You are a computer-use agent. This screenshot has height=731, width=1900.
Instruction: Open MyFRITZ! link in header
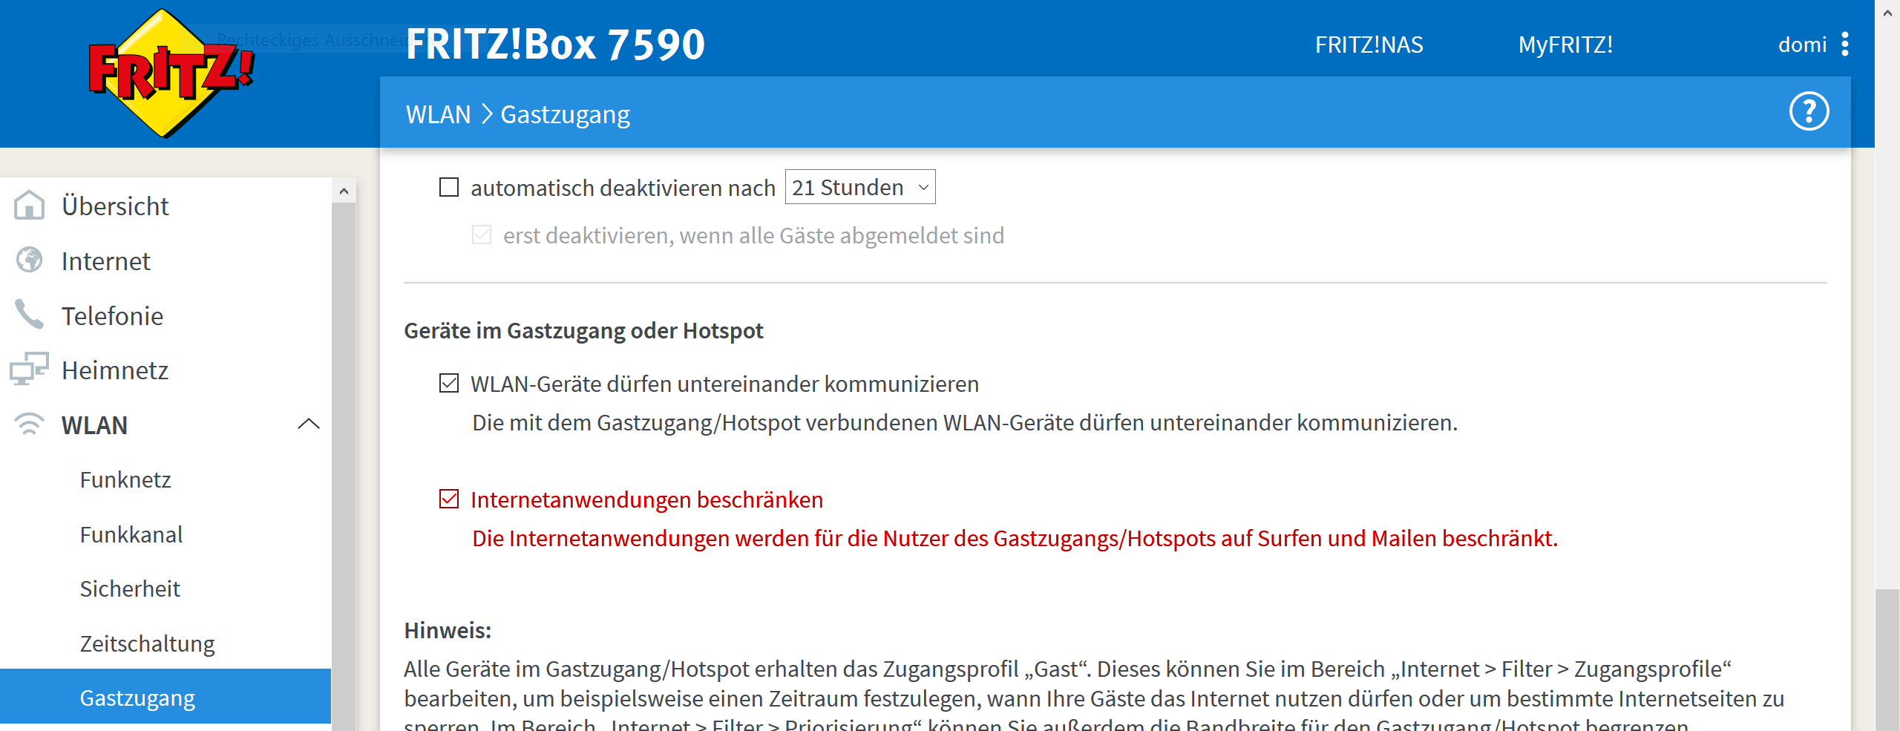point(1565,45)
